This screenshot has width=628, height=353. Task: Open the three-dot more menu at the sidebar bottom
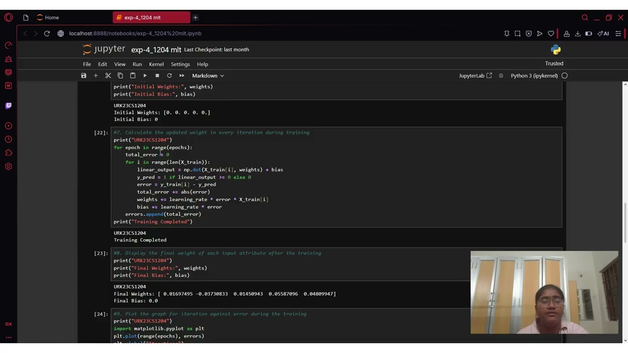tap(8, 337)
